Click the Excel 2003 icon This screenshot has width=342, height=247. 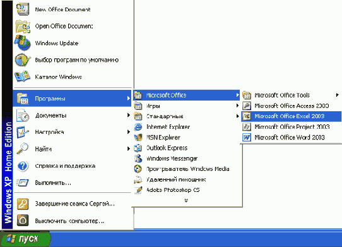(x=247, y=116)
